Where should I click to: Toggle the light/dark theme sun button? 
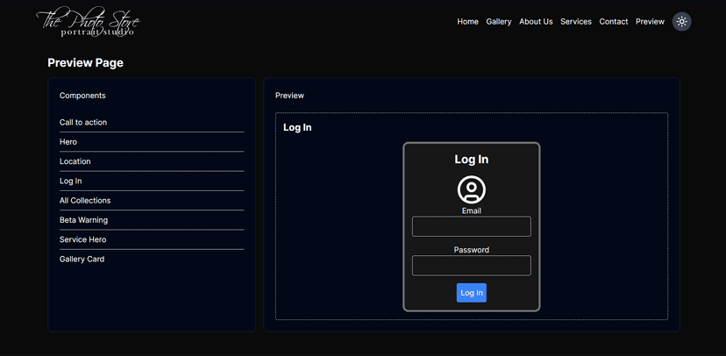click(x=681, y=22)
